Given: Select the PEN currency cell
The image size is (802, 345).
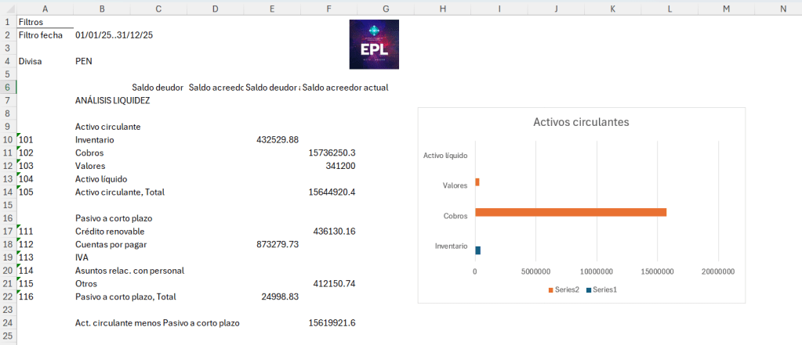Looking at the screenshot, I should pyautogui.click(x=84, y=61).
